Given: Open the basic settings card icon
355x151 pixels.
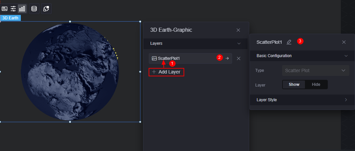Looking at the screenshot, I should pyautogui.click(x=4, y=9).
